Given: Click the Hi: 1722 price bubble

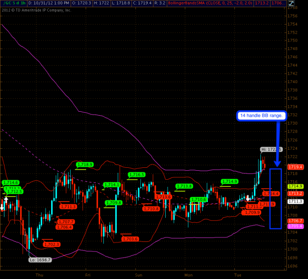Looking at the screenshot, I should (x=271, y=149).
